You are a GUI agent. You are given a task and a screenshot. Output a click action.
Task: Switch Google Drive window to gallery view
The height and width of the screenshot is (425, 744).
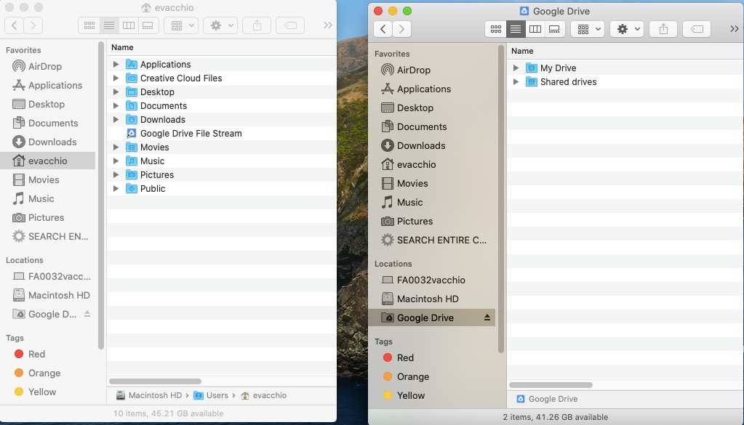[x=554, y=29]
